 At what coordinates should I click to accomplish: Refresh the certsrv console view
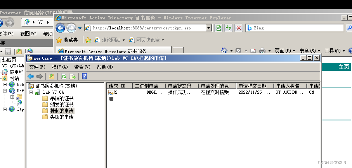(x=64, y=77)
